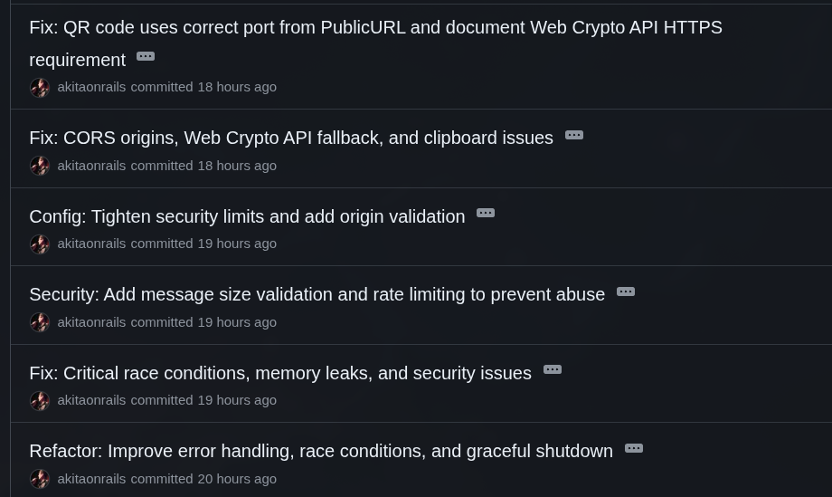The width and height of the screenshot is (832, 497).
Task: Expand description of Config security limits commit
Action: [486, 214]
